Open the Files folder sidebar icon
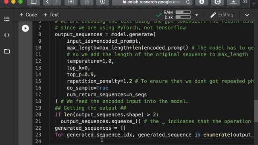258x145 pixels. pos(7,51)
